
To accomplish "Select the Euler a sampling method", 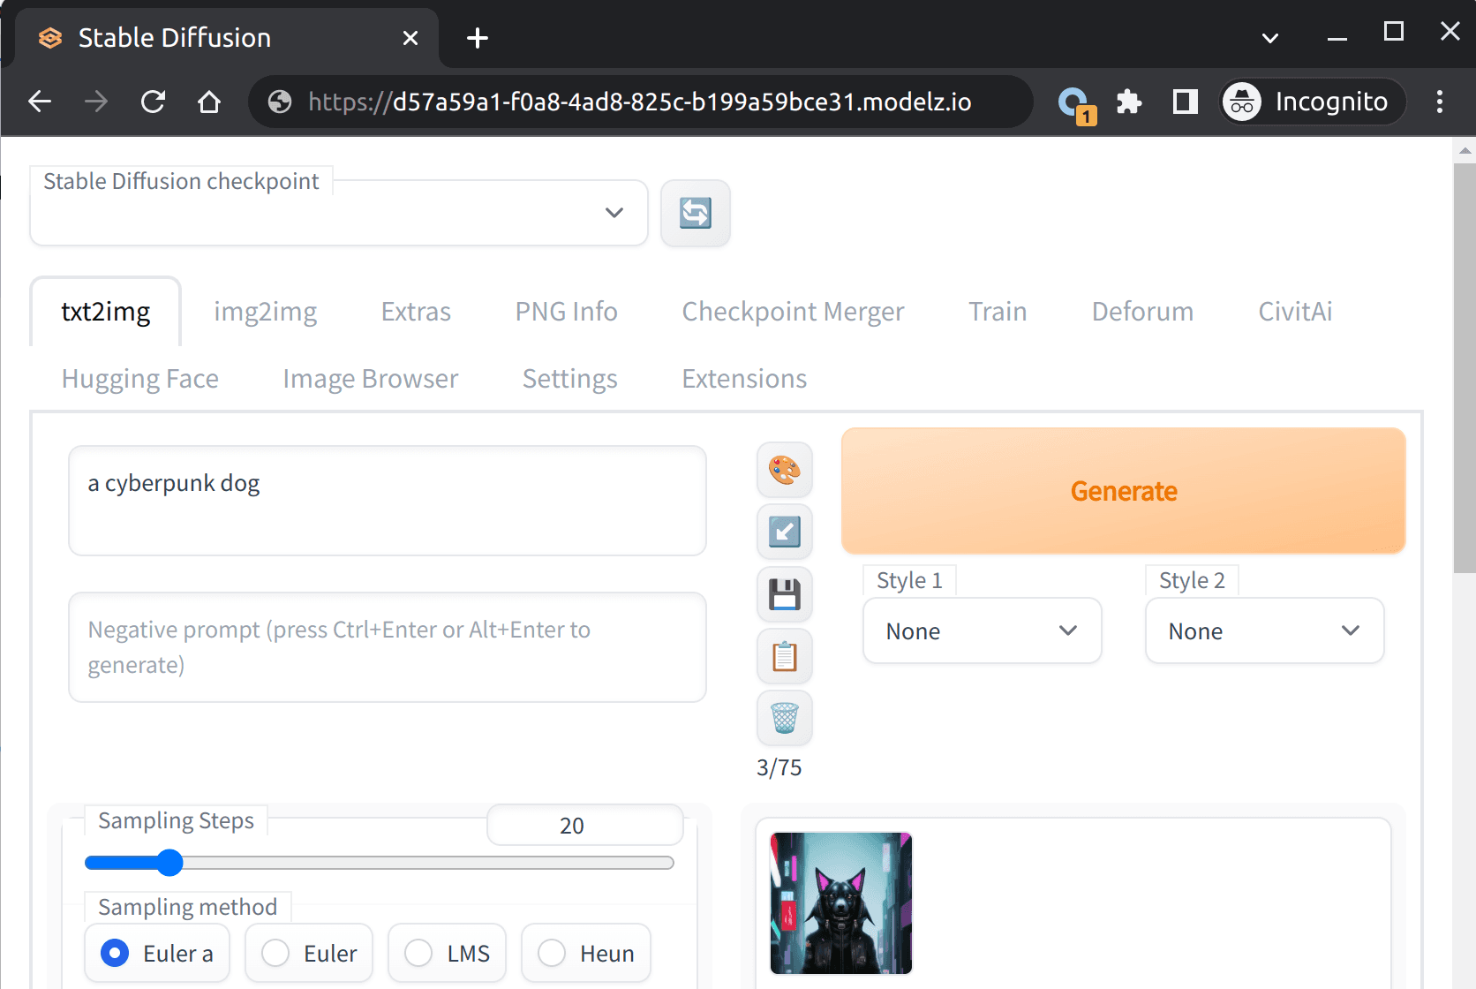I will coord(157,953).
